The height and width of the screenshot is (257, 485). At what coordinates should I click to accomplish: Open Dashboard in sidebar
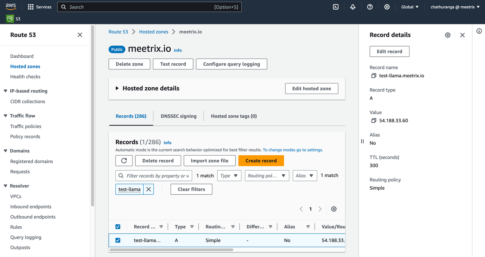(x=22, y=56)
